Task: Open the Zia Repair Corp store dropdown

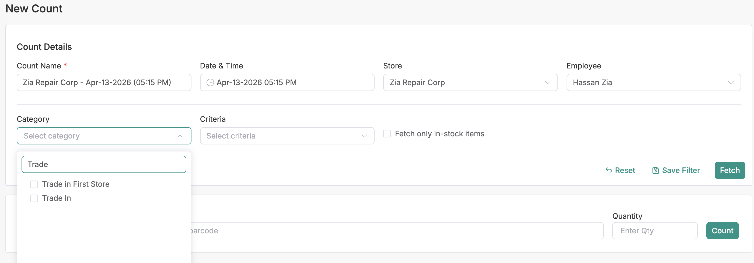Action: click(x=465, y=82)
